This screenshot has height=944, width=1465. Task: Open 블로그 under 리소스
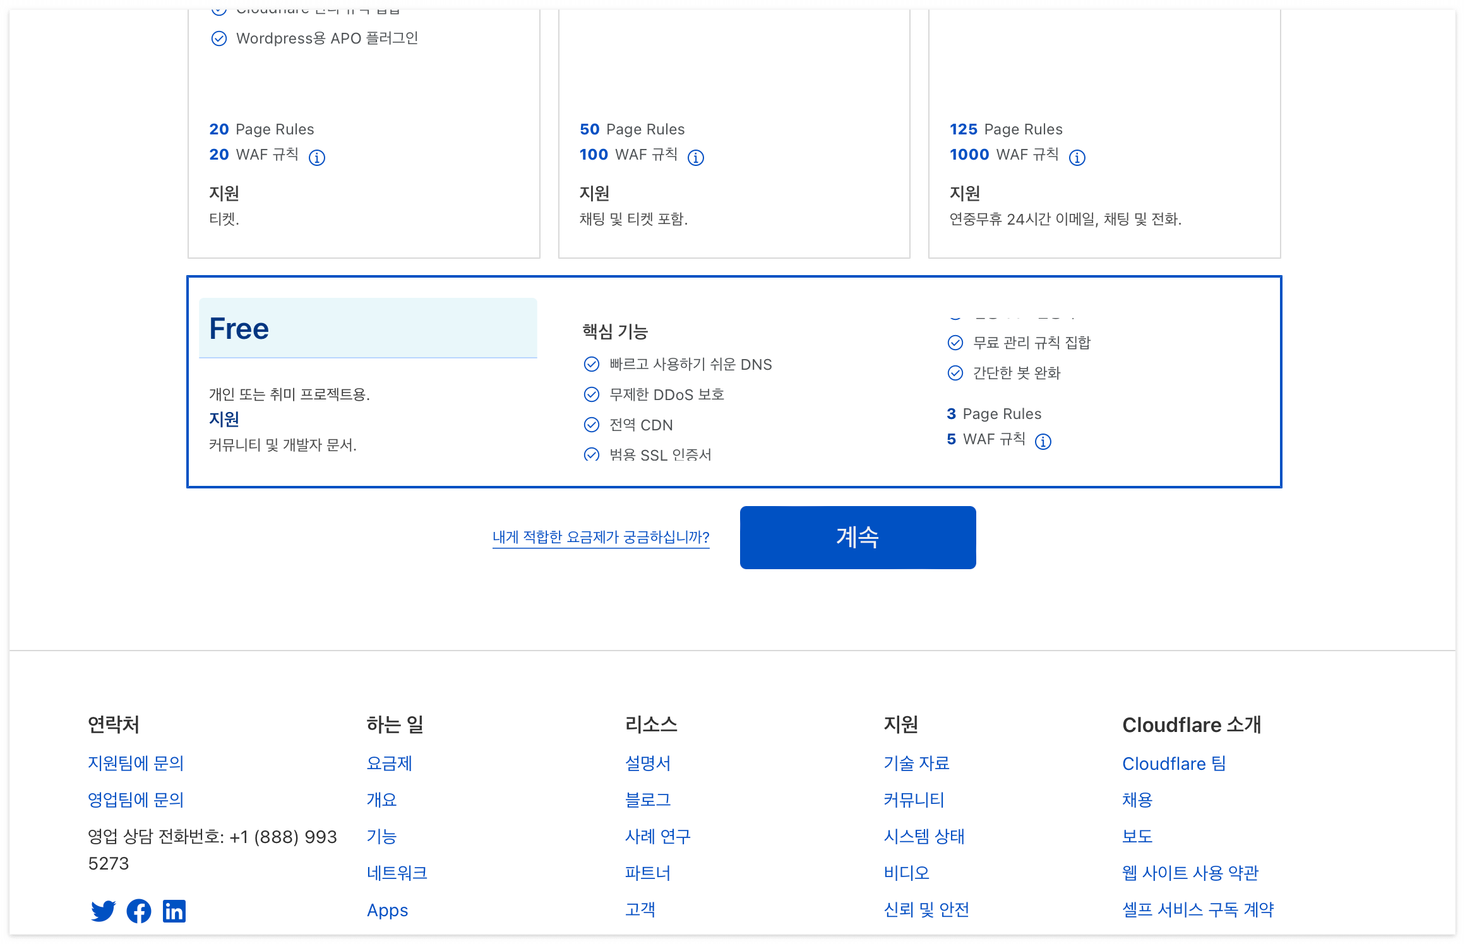(x=647, y=799)
